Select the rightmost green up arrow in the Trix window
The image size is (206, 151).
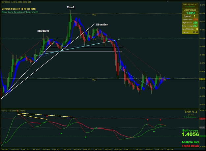pos(154,132)
